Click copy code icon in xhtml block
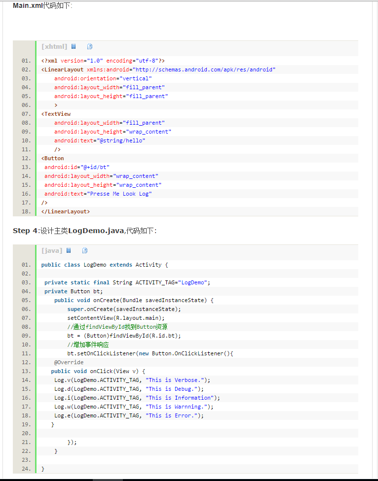Viewport: 378px width, 481px height. [x=90, y=46]
